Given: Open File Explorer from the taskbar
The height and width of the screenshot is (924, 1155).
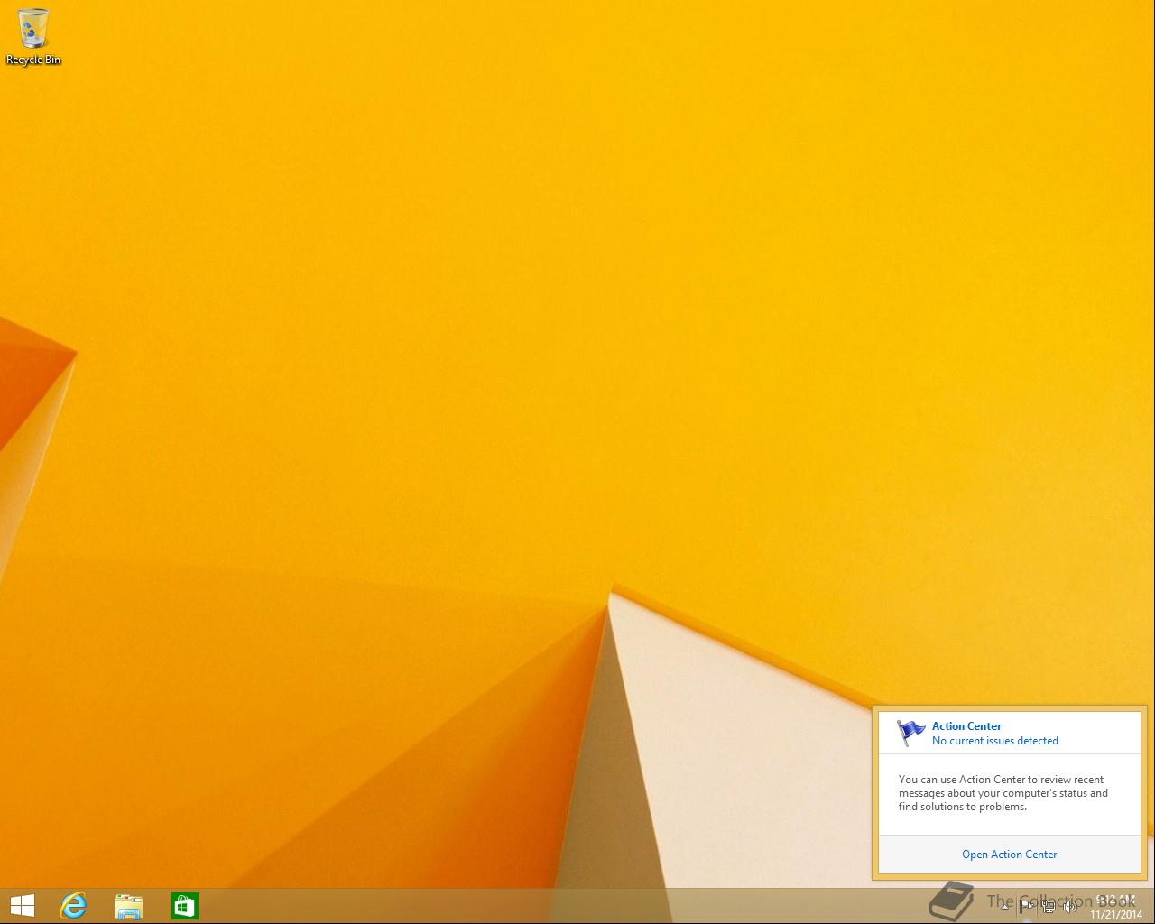Looking at the screenshot, I should [129, 905].
